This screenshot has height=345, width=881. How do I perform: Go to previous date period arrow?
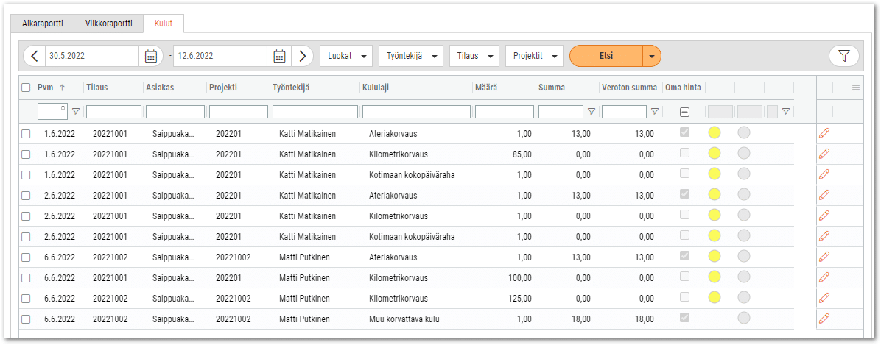pyautogui.click(x=35, y=56)
